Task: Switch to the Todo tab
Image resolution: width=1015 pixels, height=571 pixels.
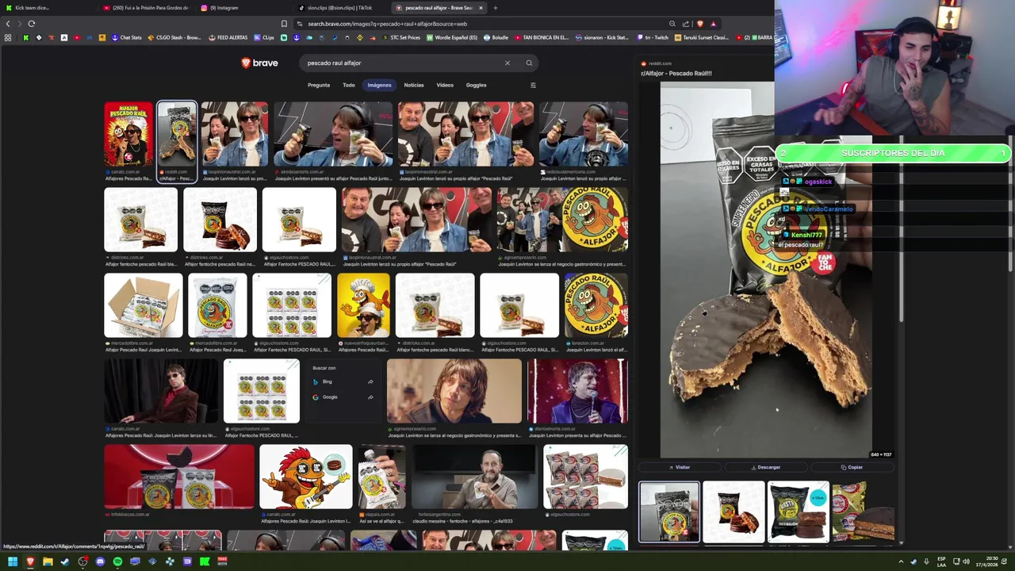Action: tap(349, 85)
